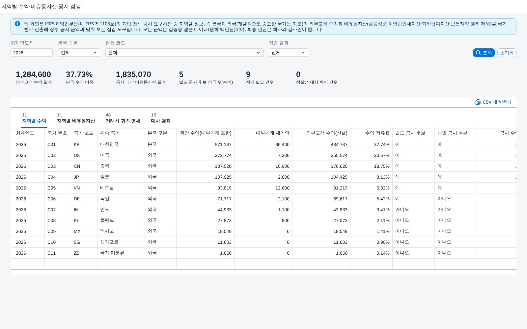
Task: Click the JP country code cell
Action: coord(84,177)
